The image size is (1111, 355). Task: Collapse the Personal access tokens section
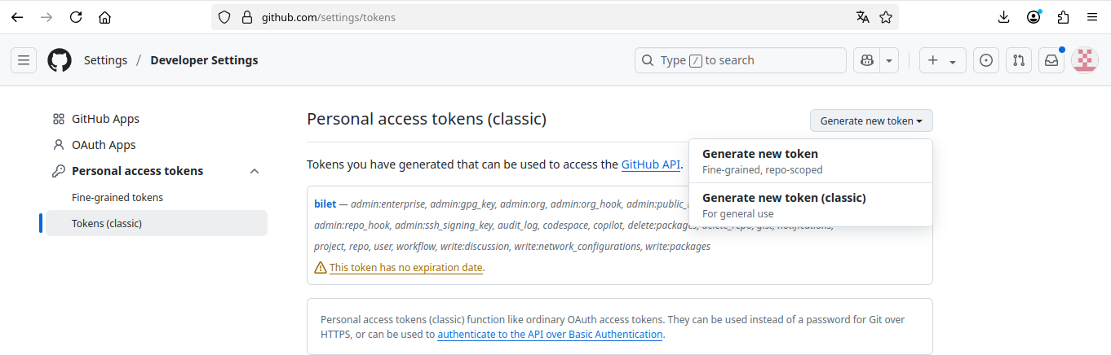[255, 171]
